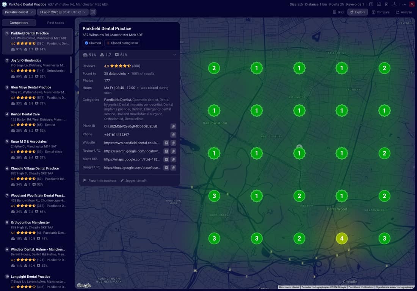Viewport: 417px width, 291px height.
Task: Open the three-dots more menu
Action: click(404, 4)
